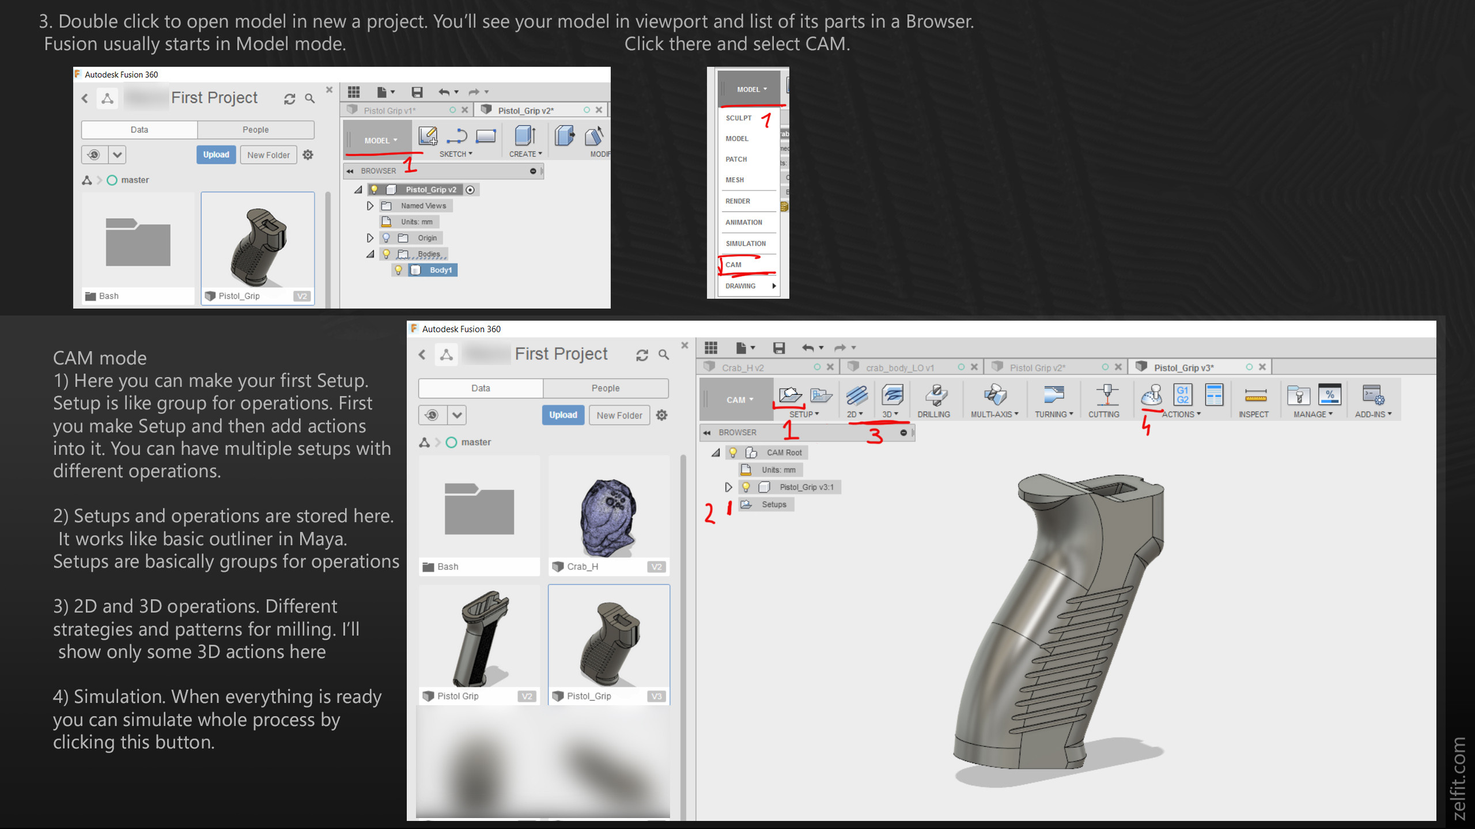Click the Browser pin dot in the CAM window

[x=903, y=433]
